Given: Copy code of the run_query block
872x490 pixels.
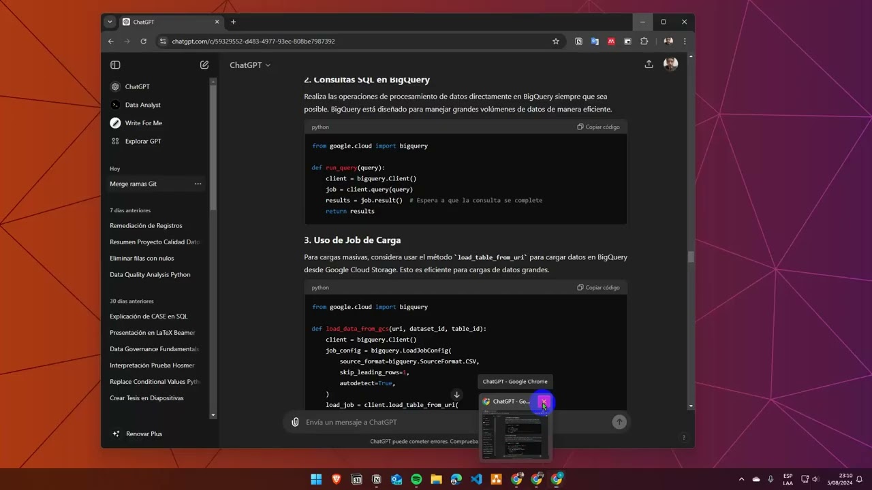Looking at the screenshot, I should pyautogui.click(x=599, y=127).
